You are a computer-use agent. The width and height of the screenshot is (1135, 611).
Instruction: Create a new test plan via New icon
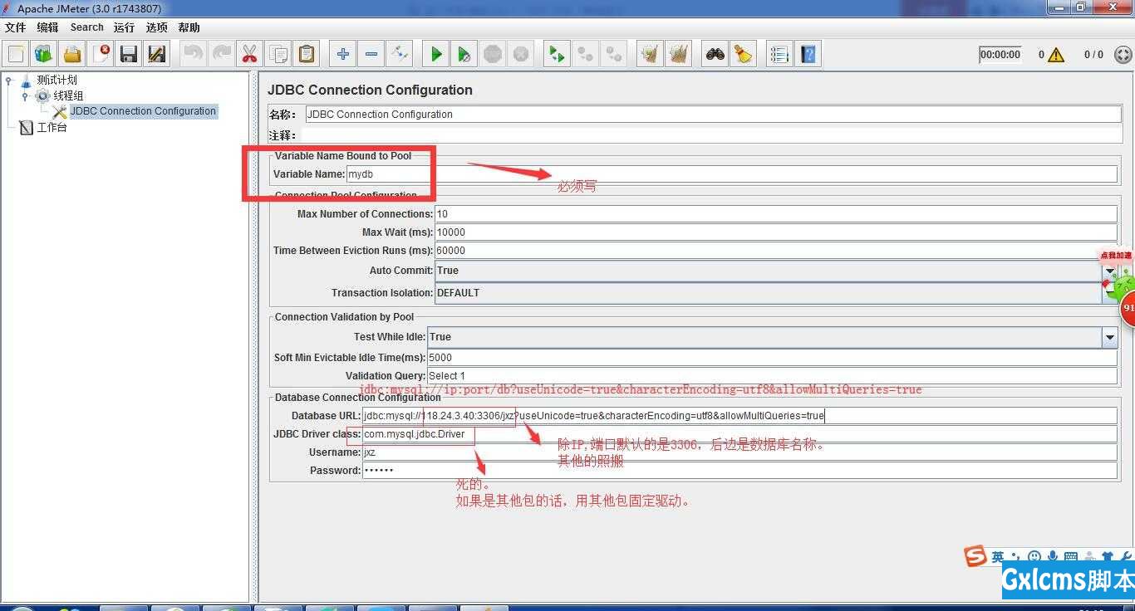pyautogui.click(x=16, y=54)
